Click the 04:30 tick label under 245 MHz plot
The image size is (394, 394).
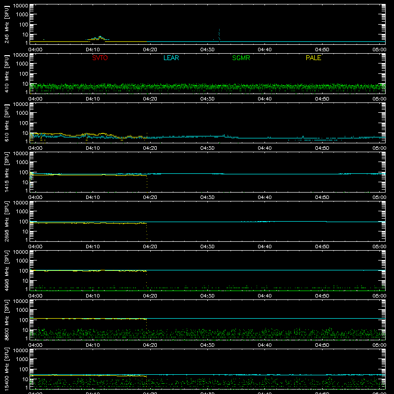coord(207,50)
